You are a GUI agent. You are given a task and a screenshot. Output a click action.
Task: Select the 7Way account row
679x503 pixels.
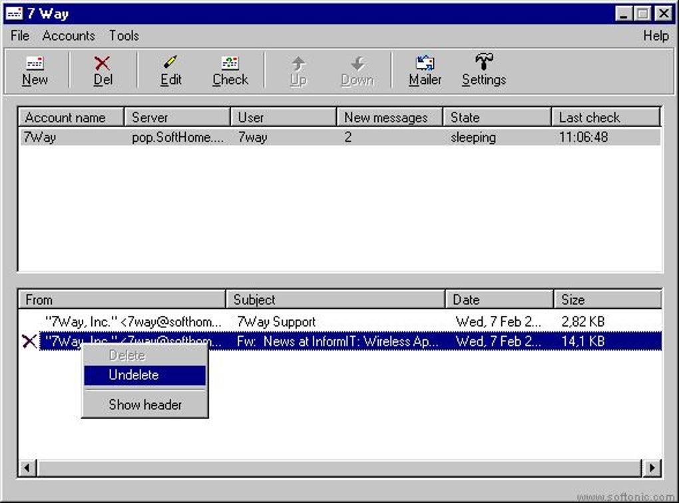click(x=340, y=137)
